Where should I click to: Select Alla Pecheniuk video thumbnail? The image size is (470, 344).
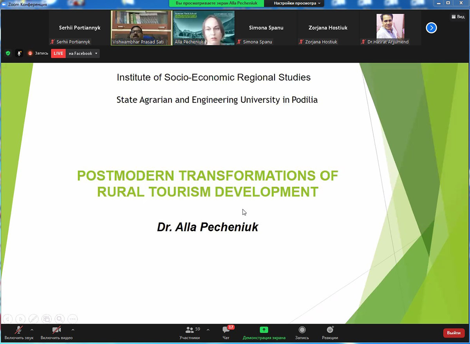[x=204, y=28]
